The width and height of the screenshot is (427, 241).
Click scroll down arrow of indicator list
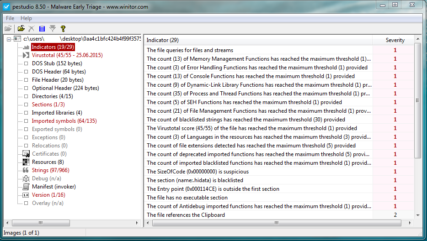pos(418,215)
